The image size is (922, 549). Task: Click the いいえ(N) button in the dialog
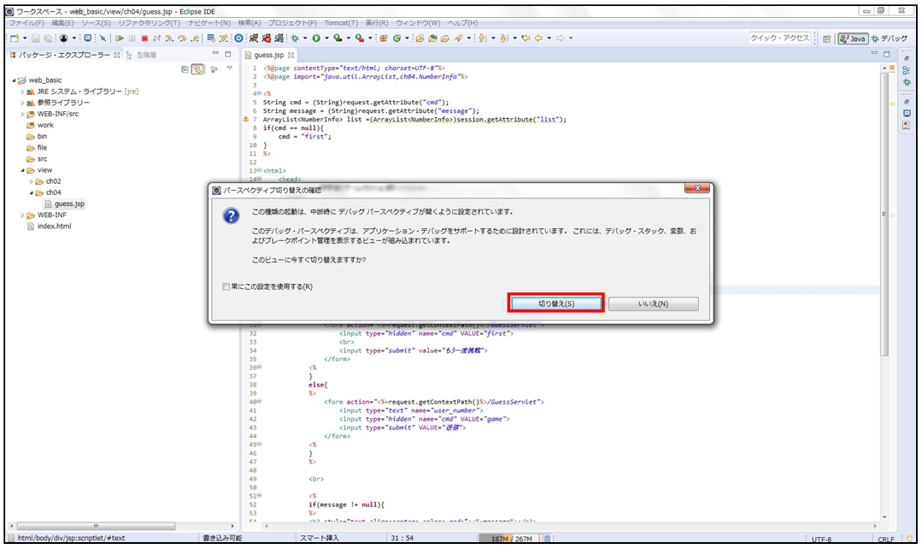tap(653, 304)
